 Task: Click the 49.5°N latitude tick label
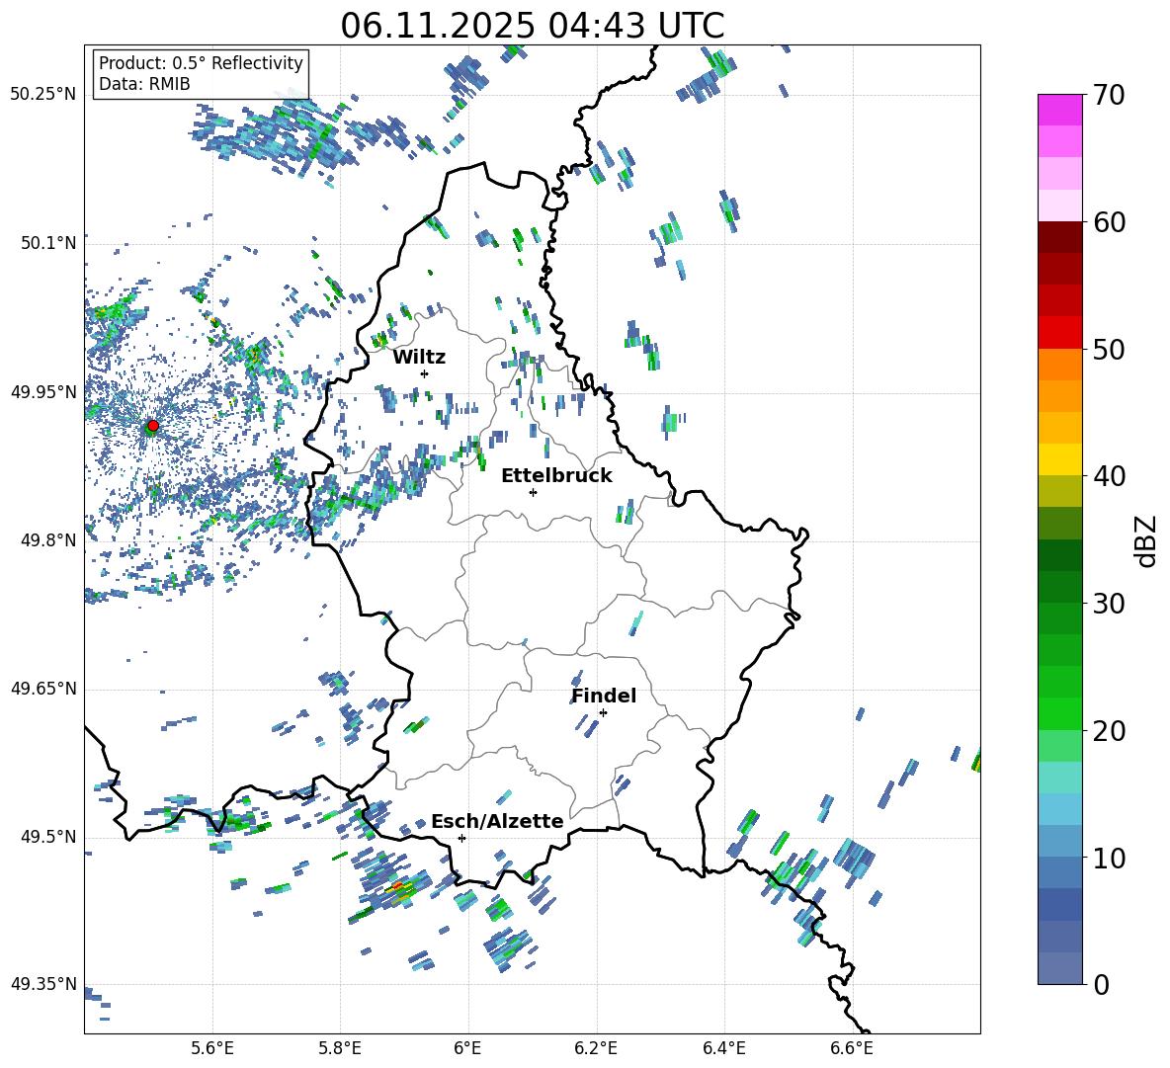click(48, 836)
